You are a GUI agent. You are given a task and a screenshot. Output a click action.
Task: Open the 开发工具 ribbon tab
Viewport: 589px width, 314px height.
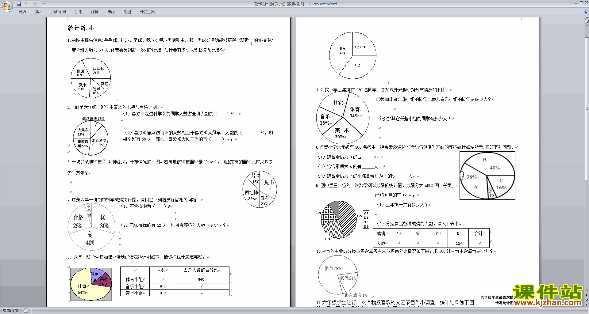[147, 12]
